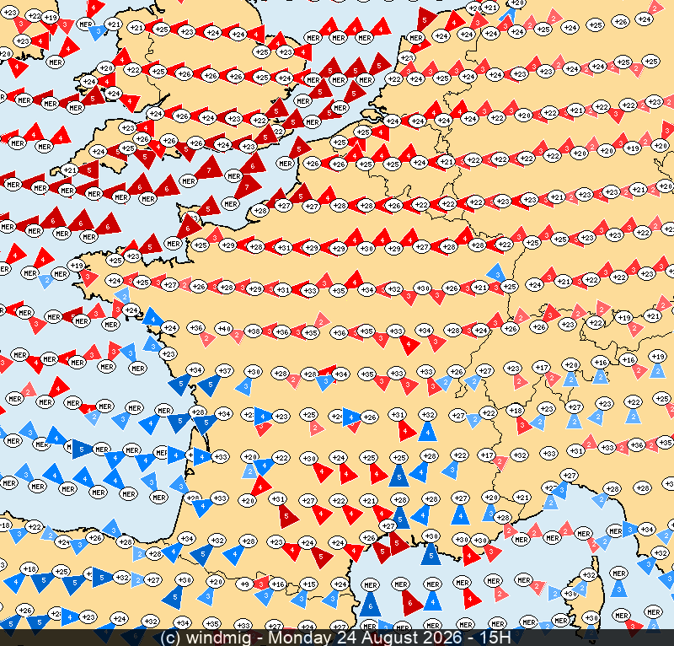Click the +31 label above the dark red 5 arrow
The width and height of the screenshot is (674, 646).
pos(277,499)
